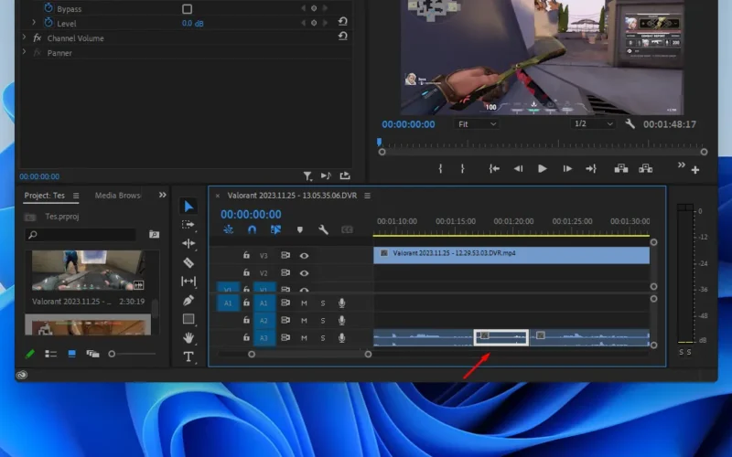The height and width of the screenshot is (457, 732).
Task: Create new search bin
Action: pos(154,234)
